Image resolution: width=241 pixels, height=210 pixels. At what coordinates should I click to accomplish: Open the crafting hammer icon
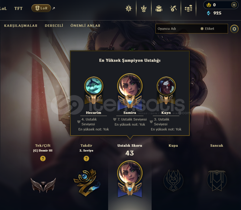(x=173, y=8)
